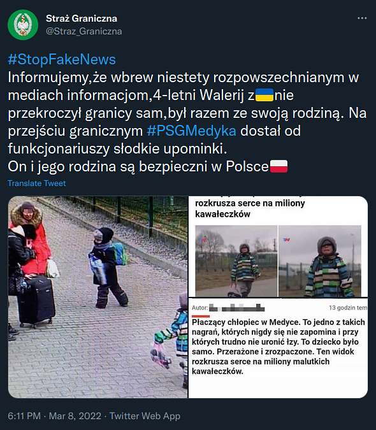Open the Straż Graniczna display name
This screenshot has width=376, height=430.
[x=82, y=18]
